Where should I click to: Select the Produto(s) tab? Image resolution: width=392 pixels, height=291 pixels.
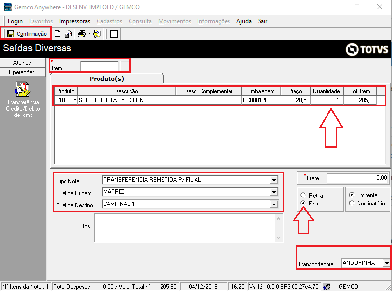pos(107,78)
